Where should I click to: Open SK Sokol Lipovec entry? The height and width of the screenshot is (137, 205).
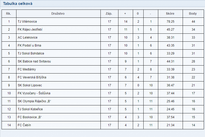30,85
